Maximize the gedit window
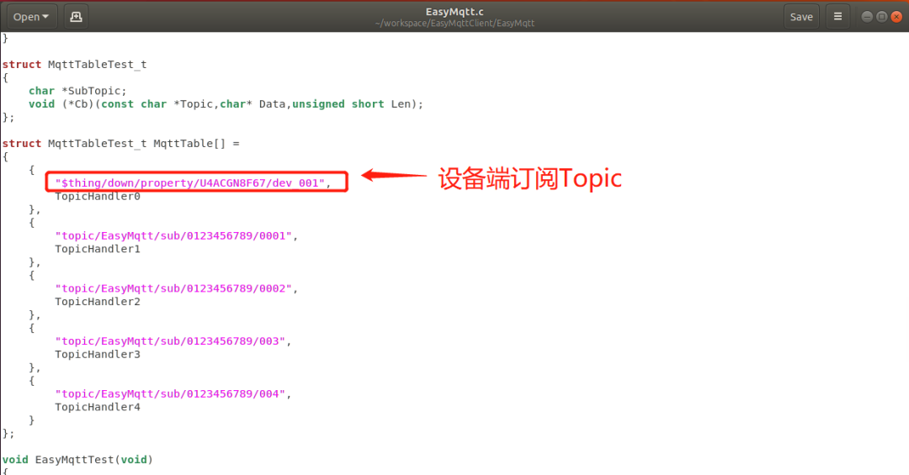Screen dimensions: 909x475 881,17
